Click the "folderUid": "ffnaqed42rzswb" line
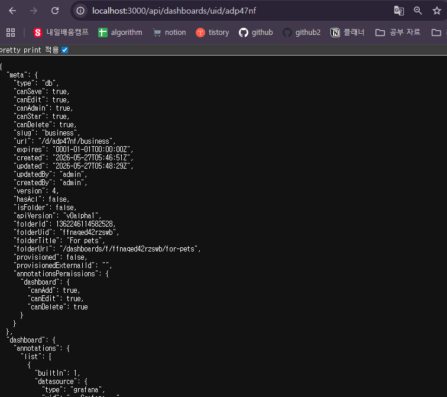The image size is (447, 397). click(66, 232)
